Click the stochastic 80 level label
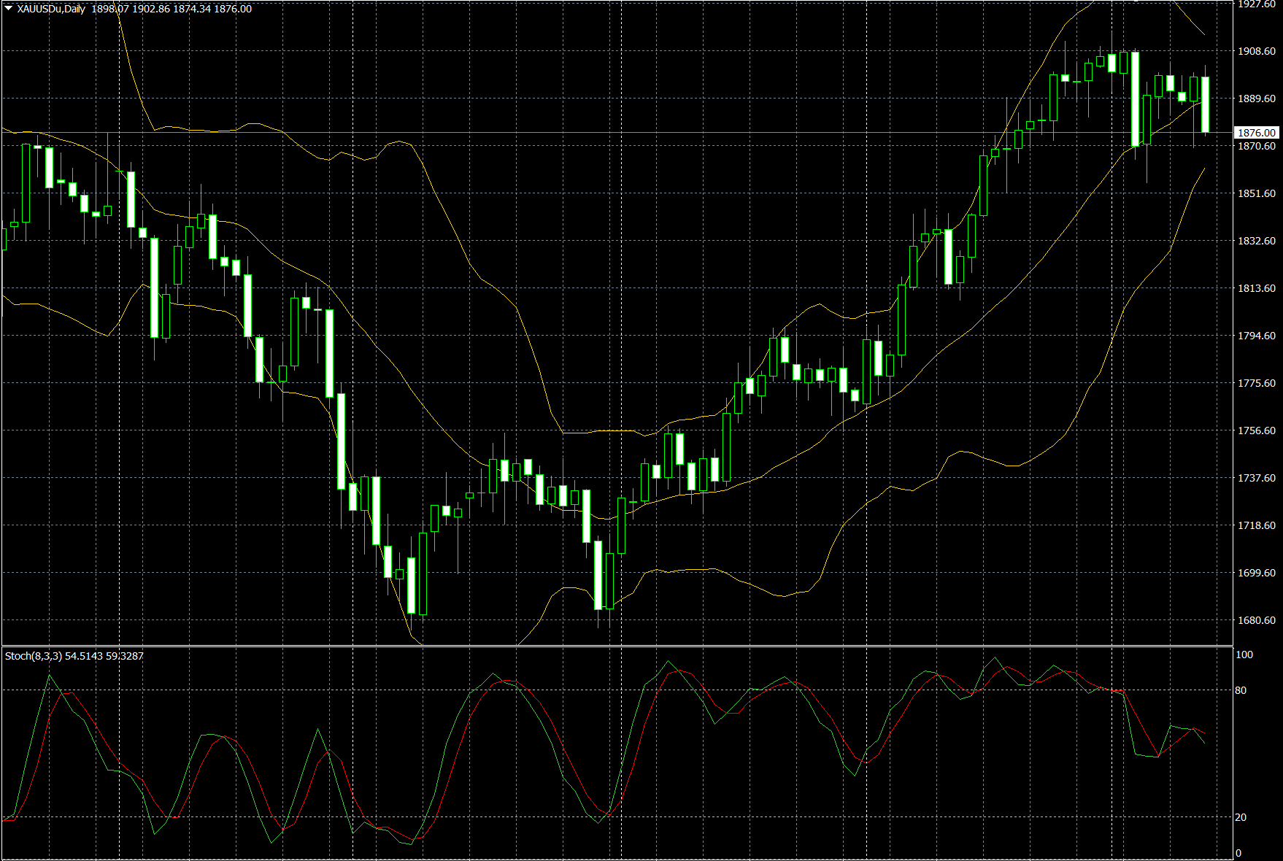Viewport: 1283px width, 861px height. (x=1241, y=690)
